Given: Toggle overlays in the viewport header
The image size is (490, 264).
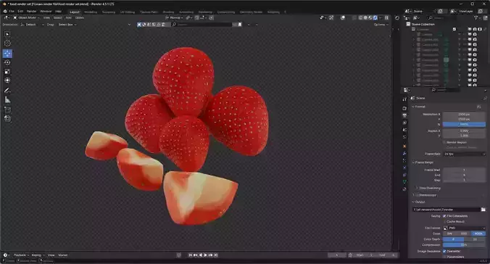Looking at the screenshot, I should coord(343,18).
